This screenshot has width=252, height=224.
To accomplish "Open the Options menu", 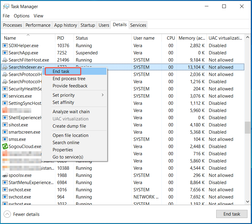I will click(22, 16).
